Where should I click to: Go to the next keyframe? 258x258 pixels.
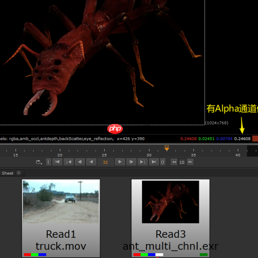(x=143, y=162)
